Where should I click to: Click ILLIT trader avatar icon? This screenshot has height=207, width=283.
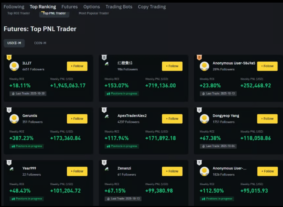tap(14, 66)
